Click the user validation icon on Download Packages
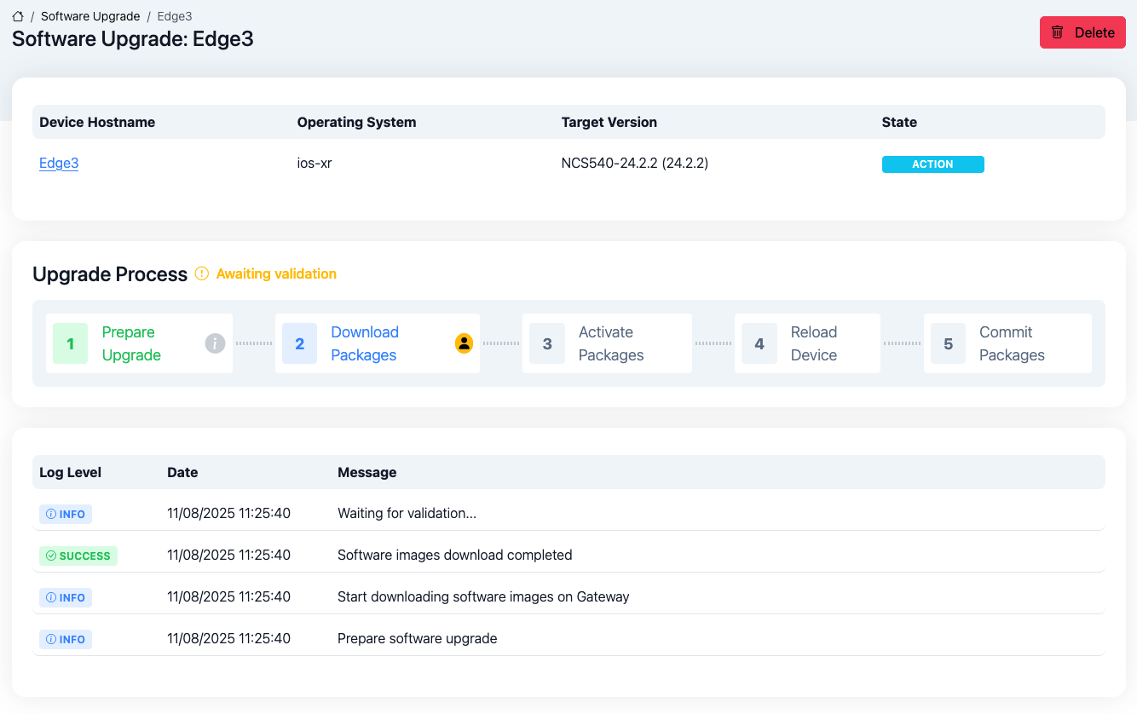The width and height of the screenshot is (1137, 714). click(464, 343)
